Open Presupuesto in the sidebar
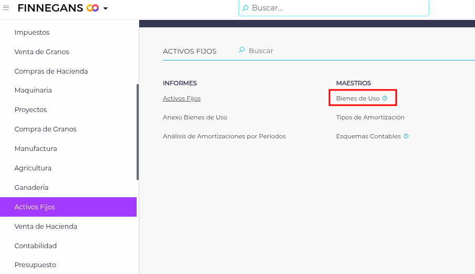This screenshot has height=274, width=475. pyautogui.click(x=35, y=265)
